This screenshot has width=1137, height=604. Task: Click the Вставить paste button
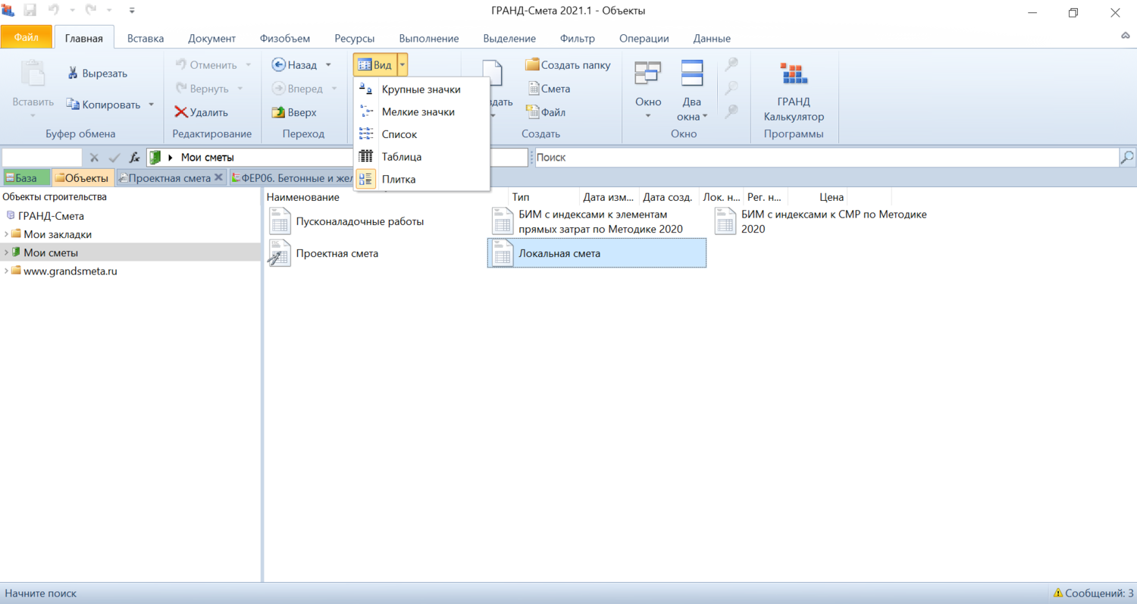(x=33, y=89)
